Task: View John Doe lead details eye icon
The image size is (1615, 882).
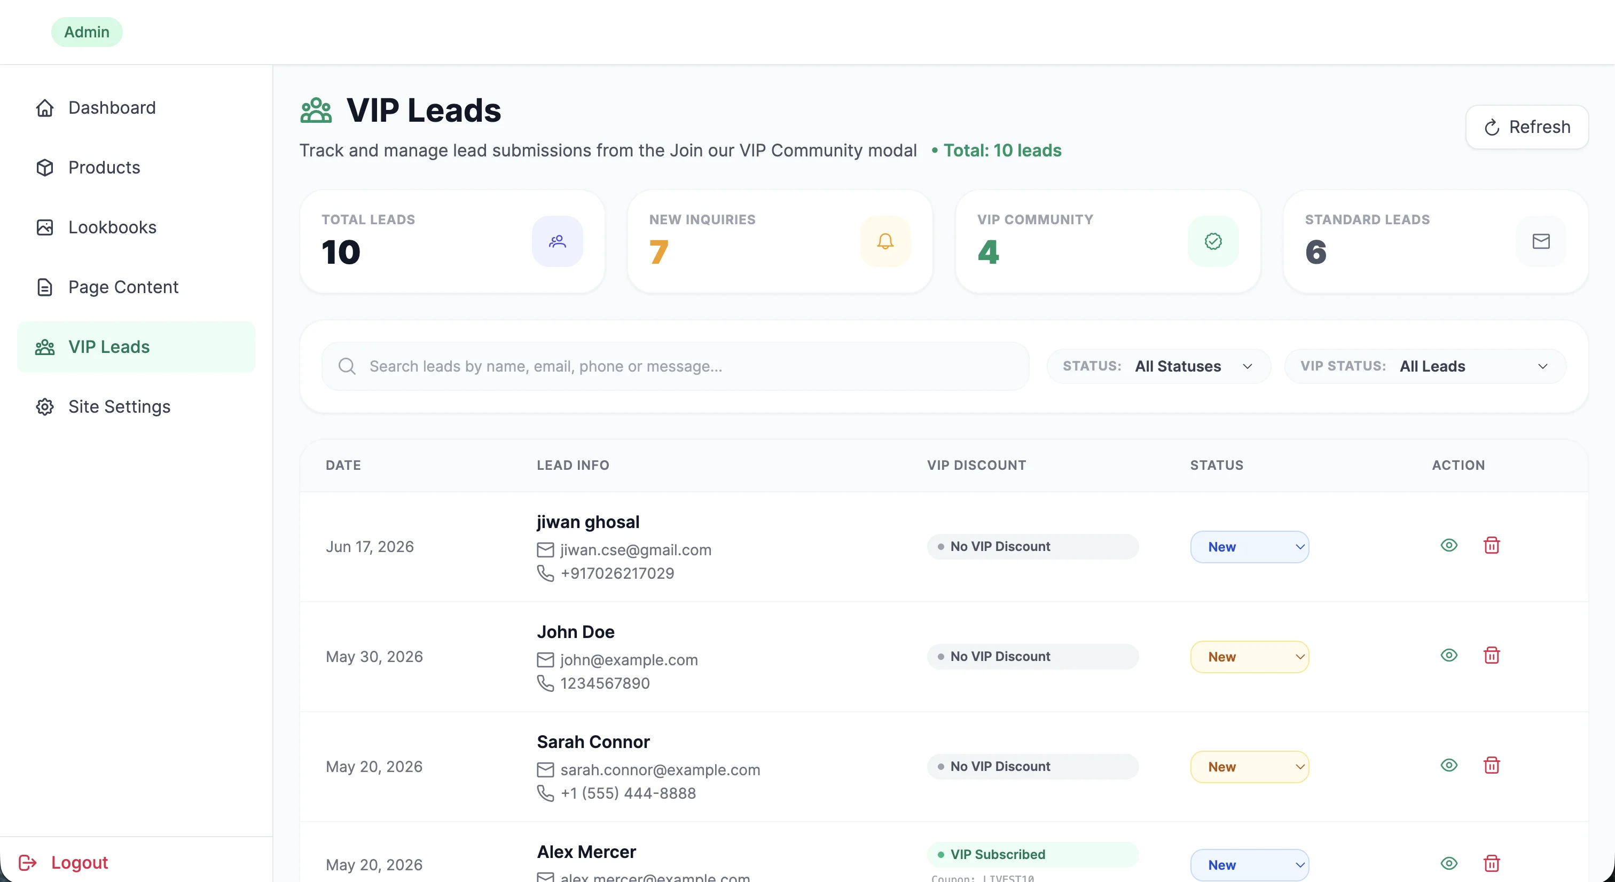Action: 1449,656
